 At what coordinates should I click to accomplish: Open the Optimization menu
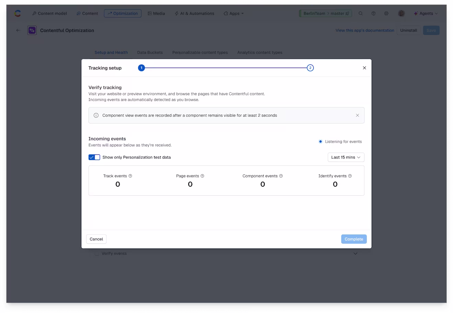[x=123, y=13]
